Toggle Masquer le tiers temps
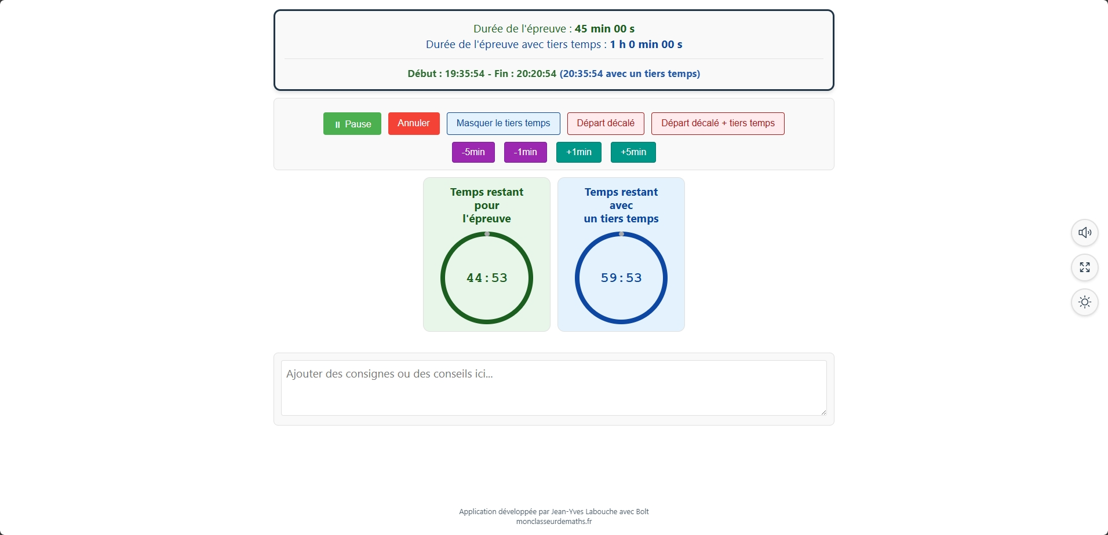 [503, 123]
